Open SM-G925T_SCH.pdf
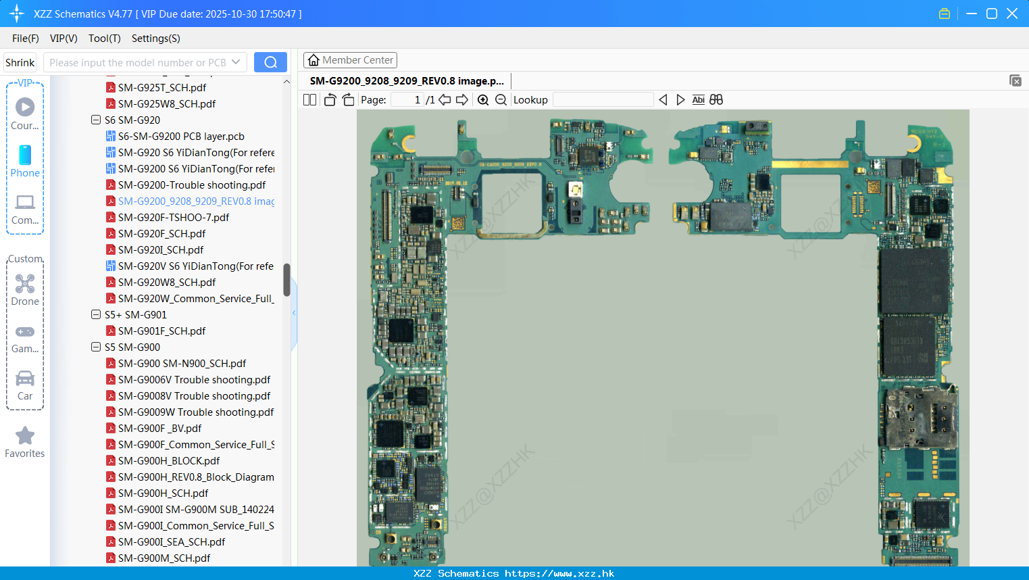The height and width of the screenshot is (580, 1029). click(162, 87)
